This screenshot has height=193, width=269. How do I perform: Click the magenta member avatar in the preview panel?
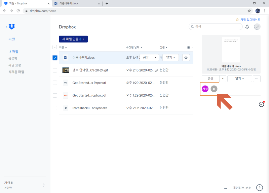point(205,89)
